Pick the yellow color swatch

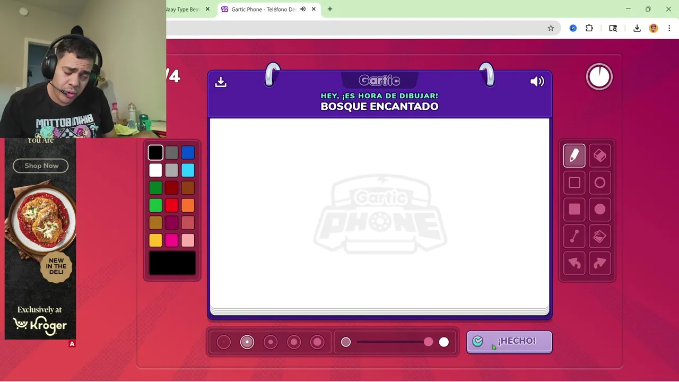pos(155,240)
